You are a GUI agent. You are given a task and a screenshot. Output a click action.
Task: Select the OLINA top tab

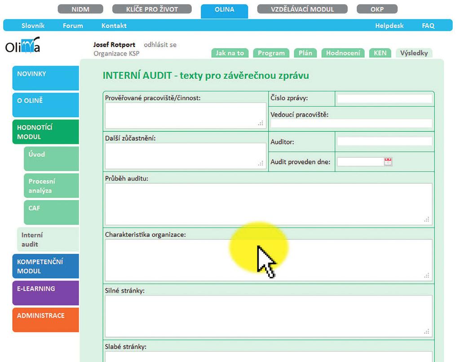click(225, 11)
